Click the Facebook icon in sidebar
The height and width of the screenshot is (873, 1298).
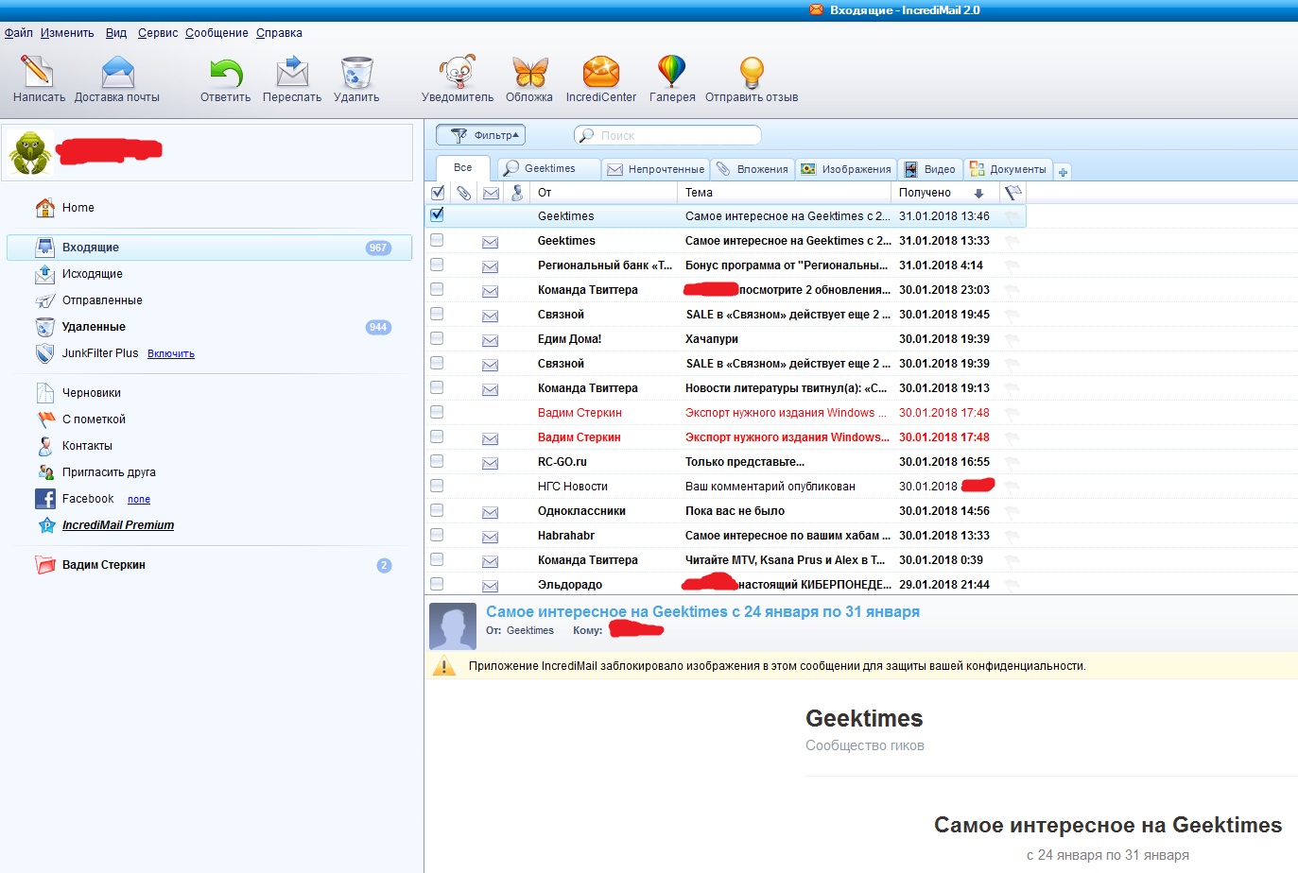coord(44,499)
